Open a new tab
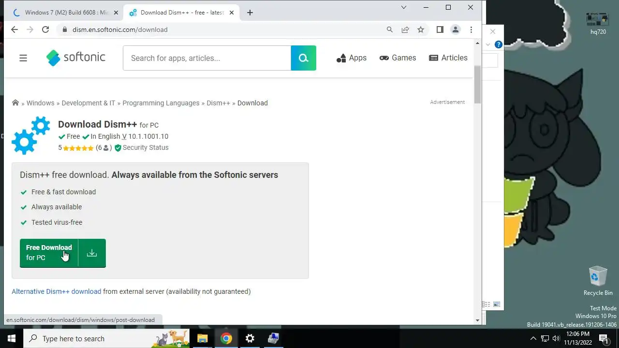This screenshot has height=348, width=619. click(250, 13)
